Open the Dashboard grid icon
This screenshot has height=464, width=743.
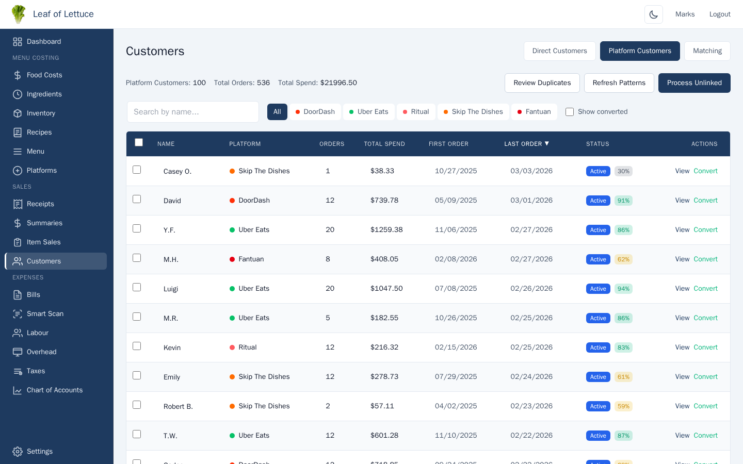[18, 41]
